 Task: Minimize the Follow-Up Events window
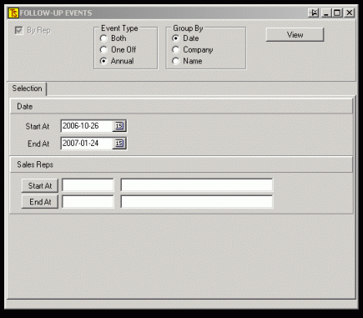point(326,13)
